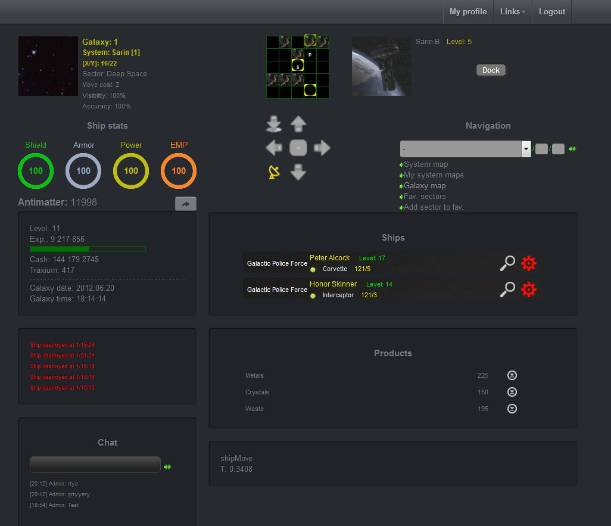Viewport: 611px width, 526px height.
Task: Click the Metals round arrow icon
Action: pyautogui.click(x=512, y=375)
